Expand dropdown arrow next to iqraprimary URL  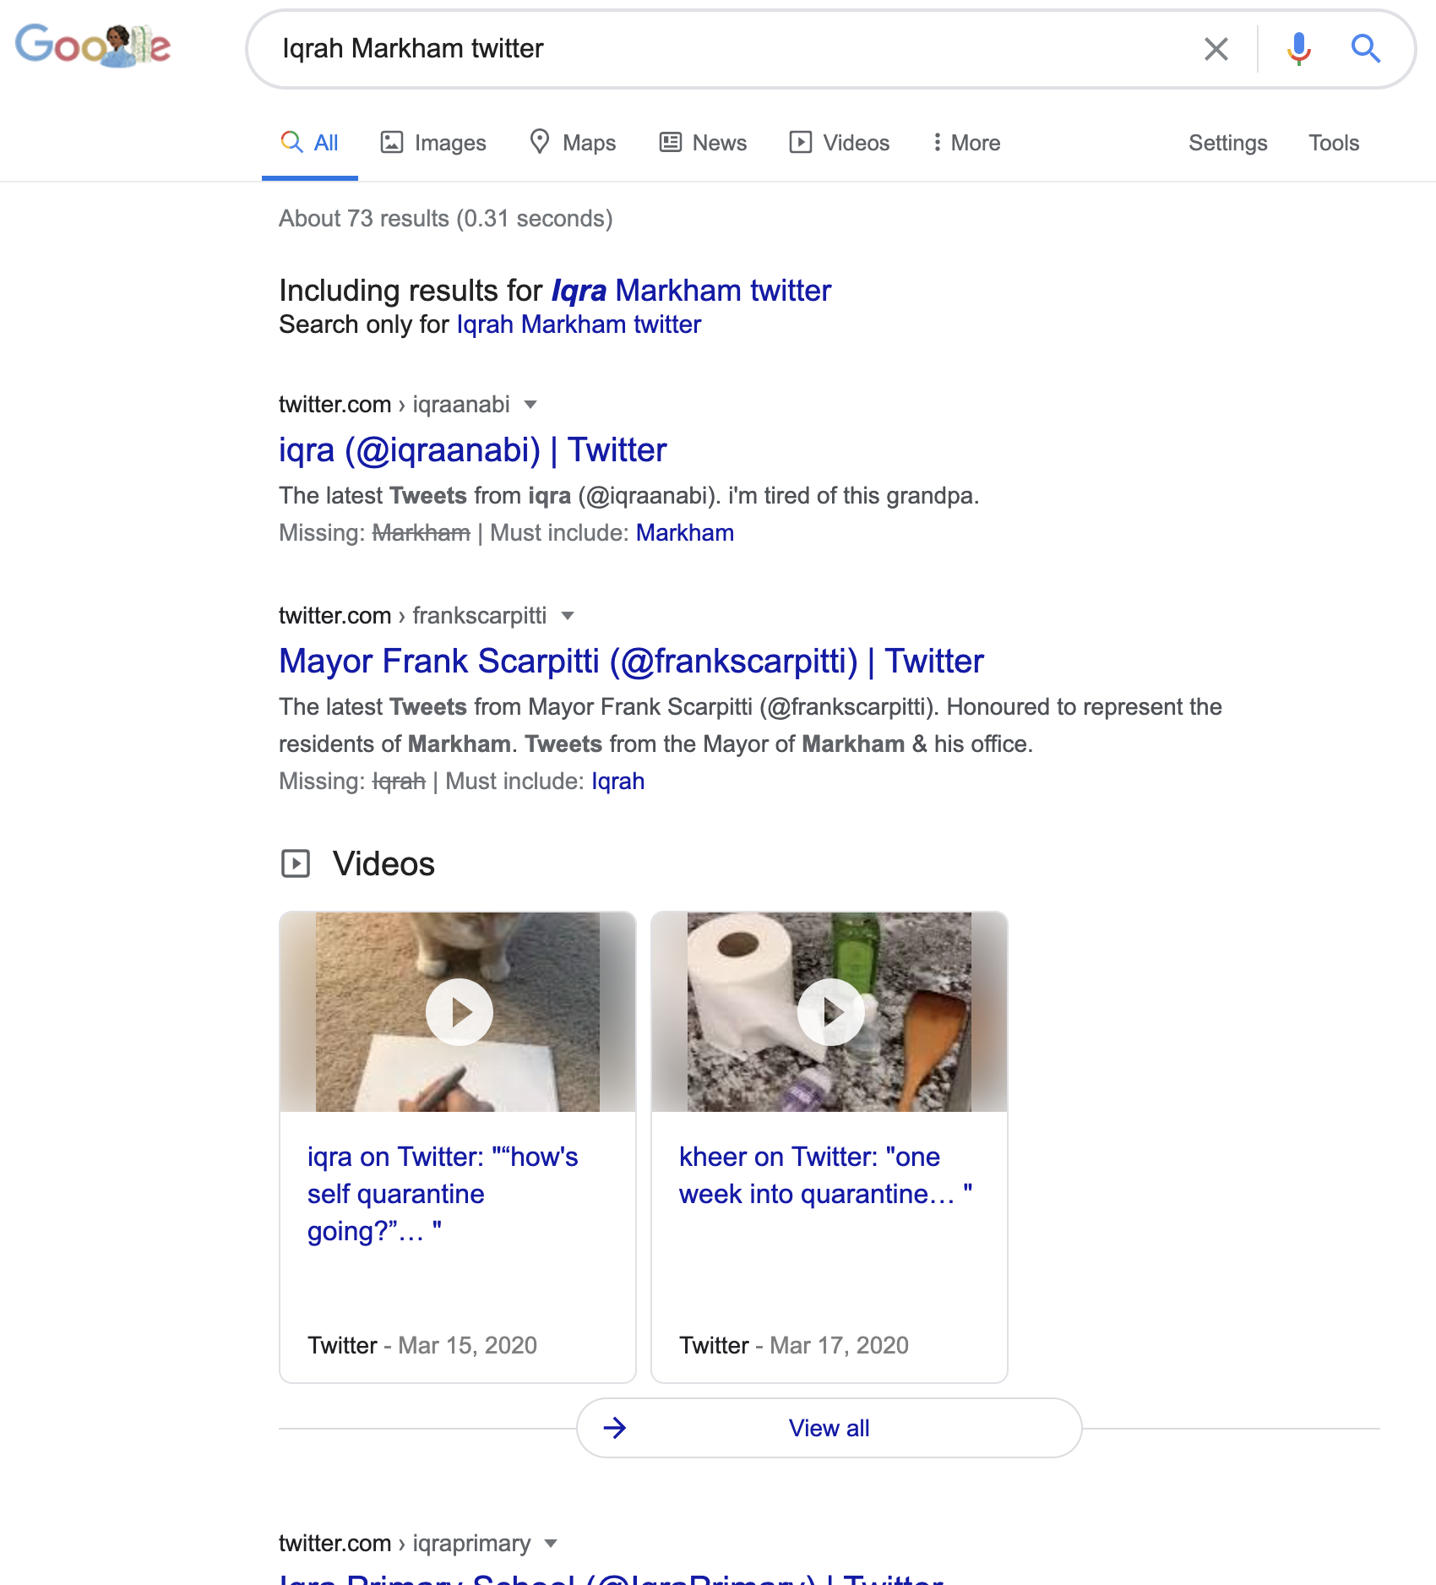point(551,1544)
